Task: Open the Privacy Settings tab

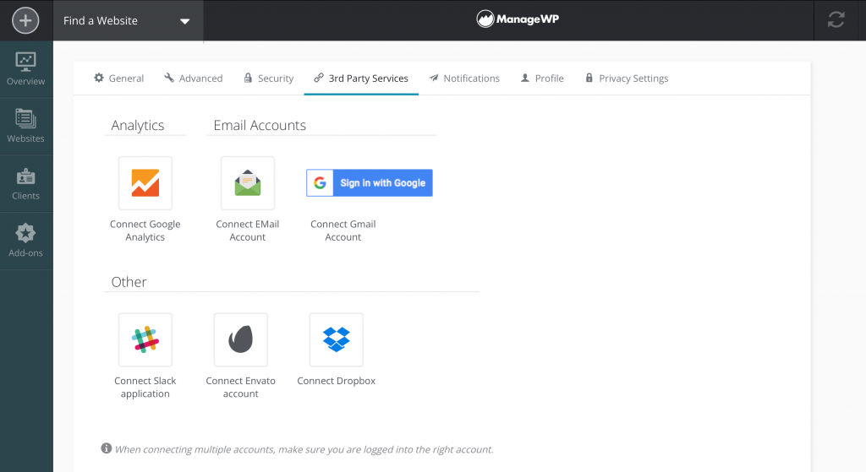Action: [x=627, y=79]
